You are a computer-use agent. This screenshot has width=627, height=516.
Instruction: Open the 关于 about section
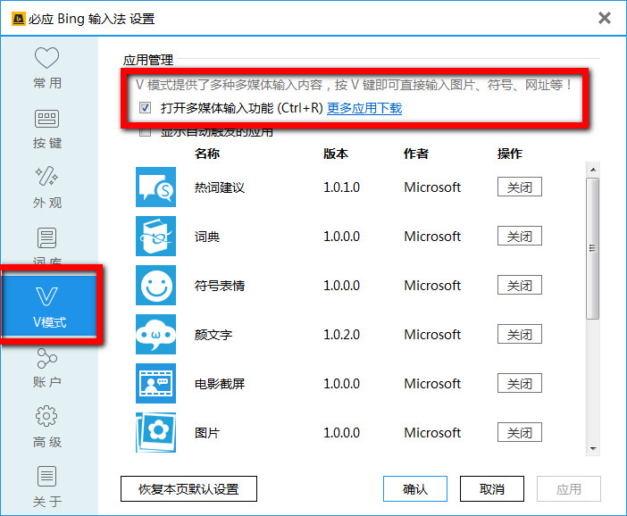click(x=47, y=487)
